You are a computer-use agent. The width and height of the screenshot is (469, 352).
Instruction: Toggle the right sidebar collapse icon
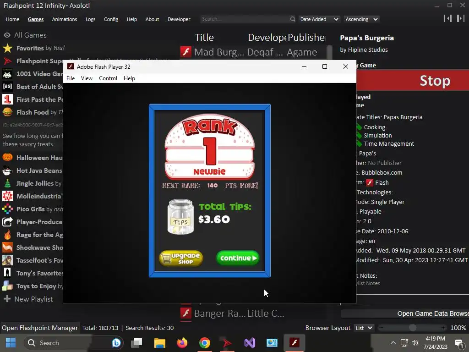click(x=460, y=18)
